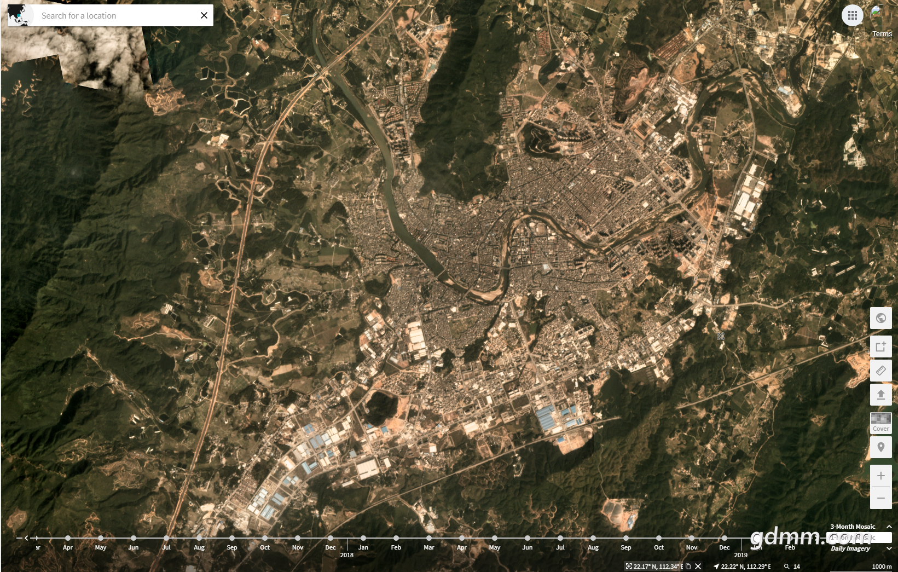Image resolution: width=898 pixels, height=572 pixels.
Task: Open the user account avatar
Action: [879, 13]
